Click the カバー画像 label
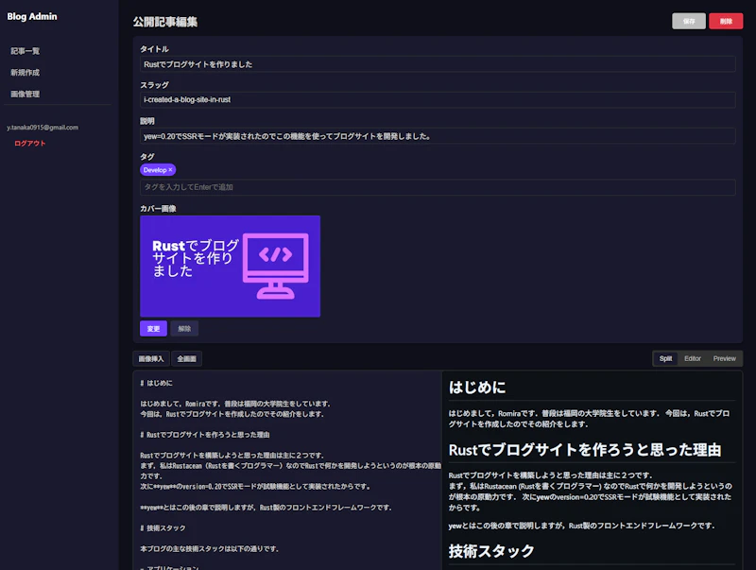 [158, 208]
